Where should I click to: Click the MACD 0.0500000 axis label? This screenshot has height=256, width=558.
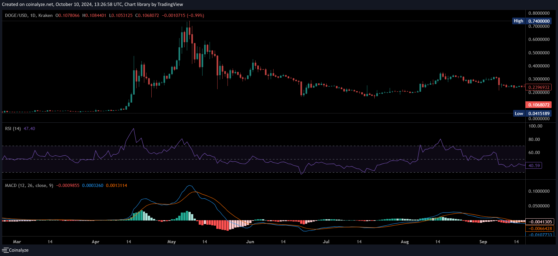[539, 206]
